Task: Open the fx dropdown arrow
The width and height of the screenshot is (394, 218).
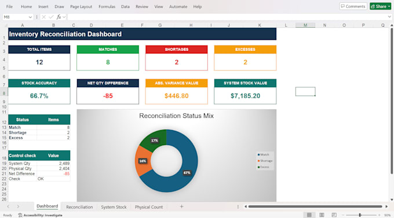Action: click(x=64, y=17)
